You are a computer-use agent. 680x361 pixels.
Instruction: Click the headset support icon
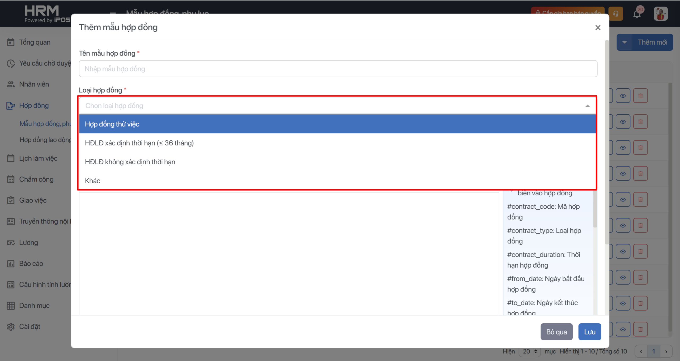[x=615, y=14]
